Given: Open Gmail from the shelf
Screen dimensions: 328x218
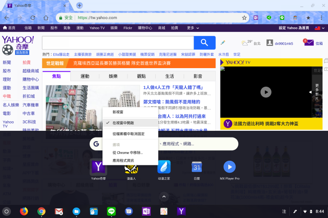Looking at the screenshot, I should coord(59,211).
